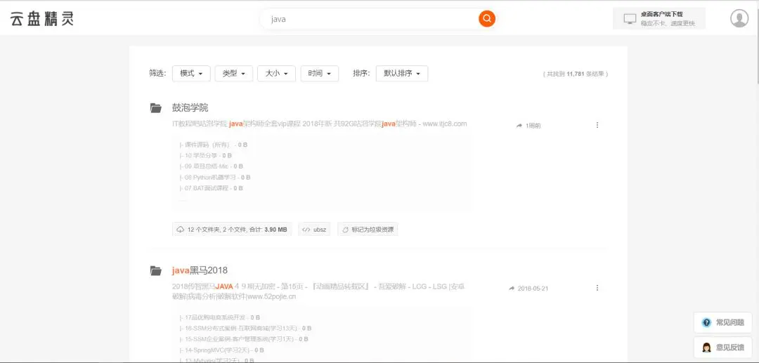Click the 08 Python机器学习 file row
This screenshot has width=759, height=363.
click(x=215, y=178)
